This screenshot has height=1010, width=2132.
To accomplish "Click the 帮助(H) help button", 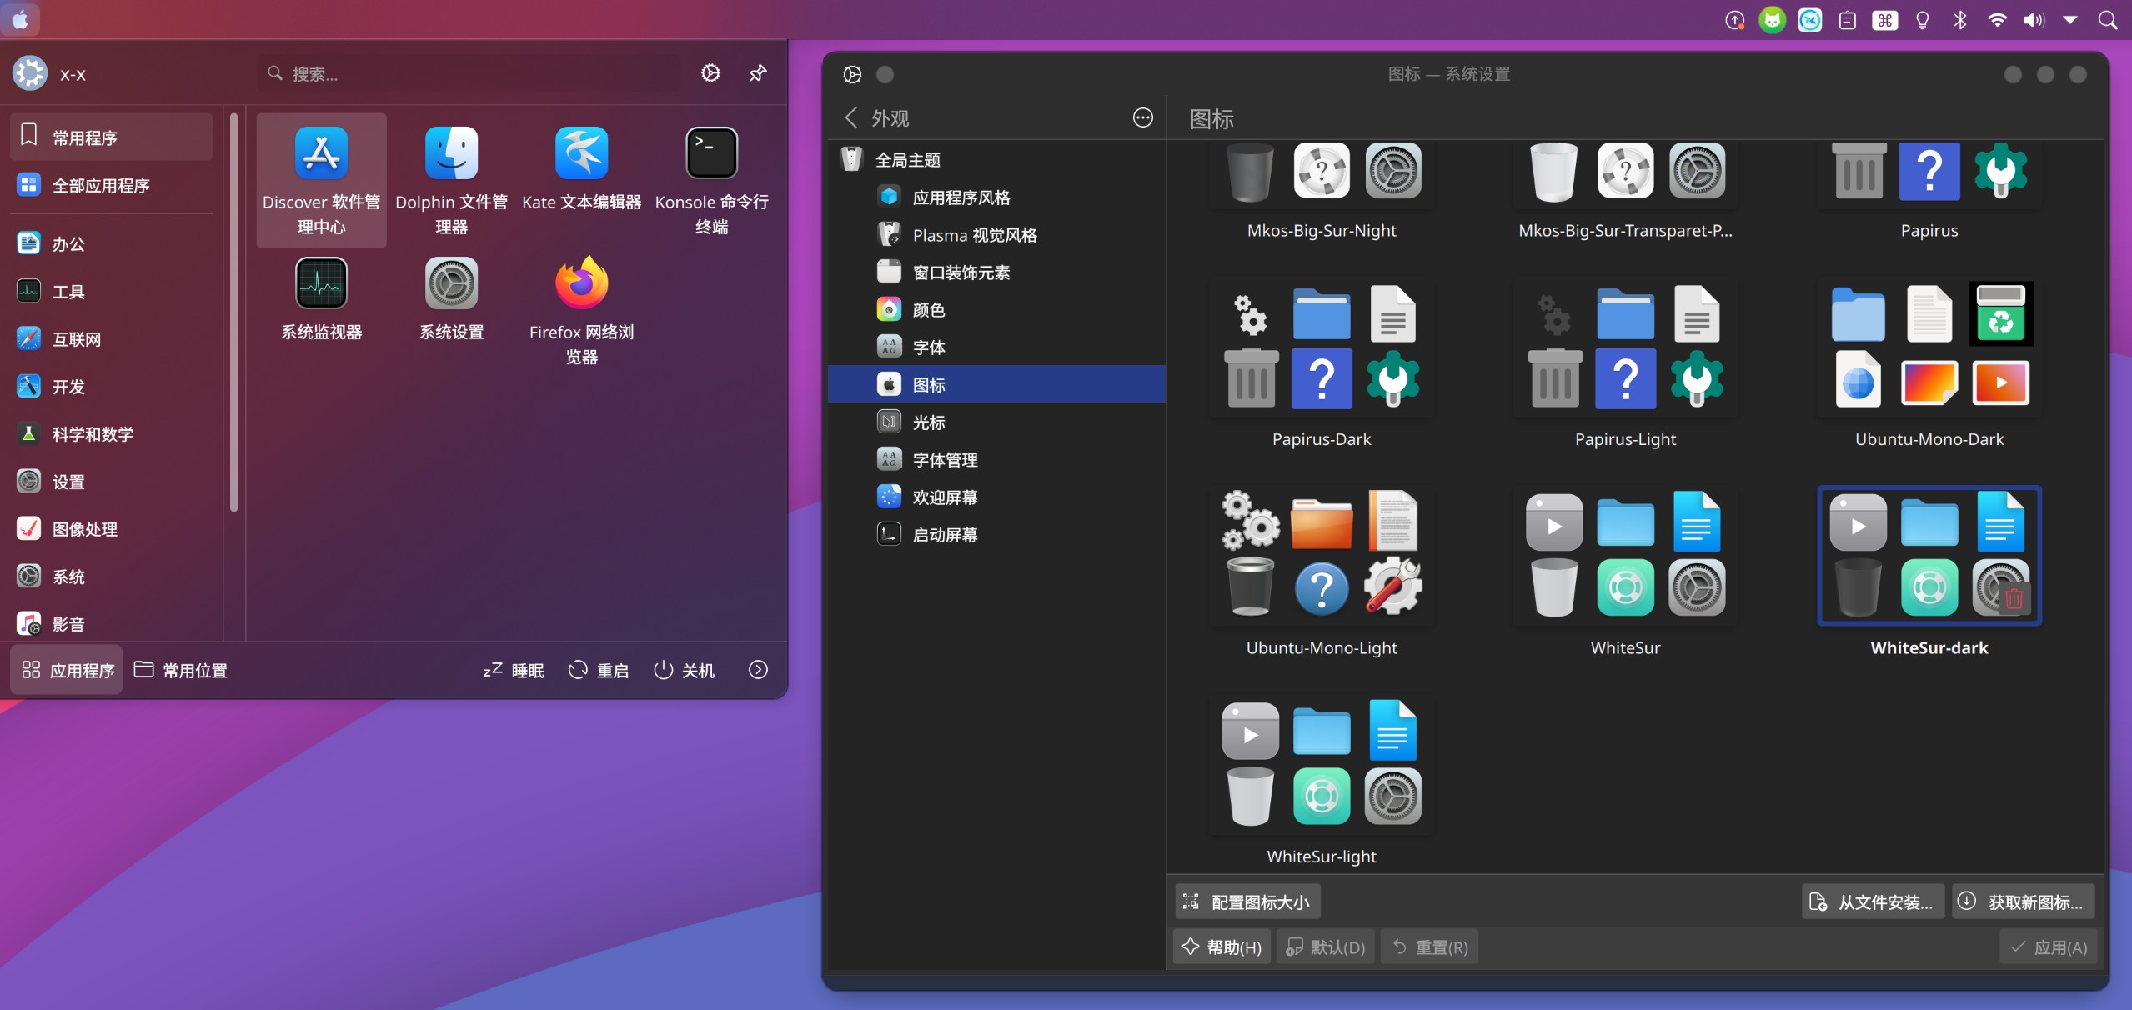I will pyautogui.click(x=1222, y=947).
